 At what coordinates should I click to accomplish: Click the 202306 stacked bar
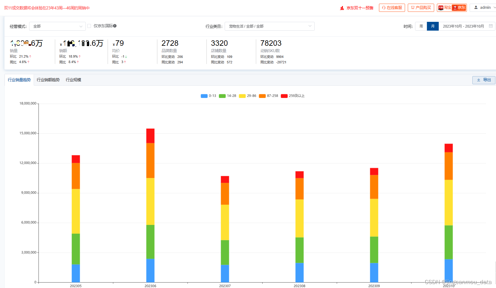(150, 205)
